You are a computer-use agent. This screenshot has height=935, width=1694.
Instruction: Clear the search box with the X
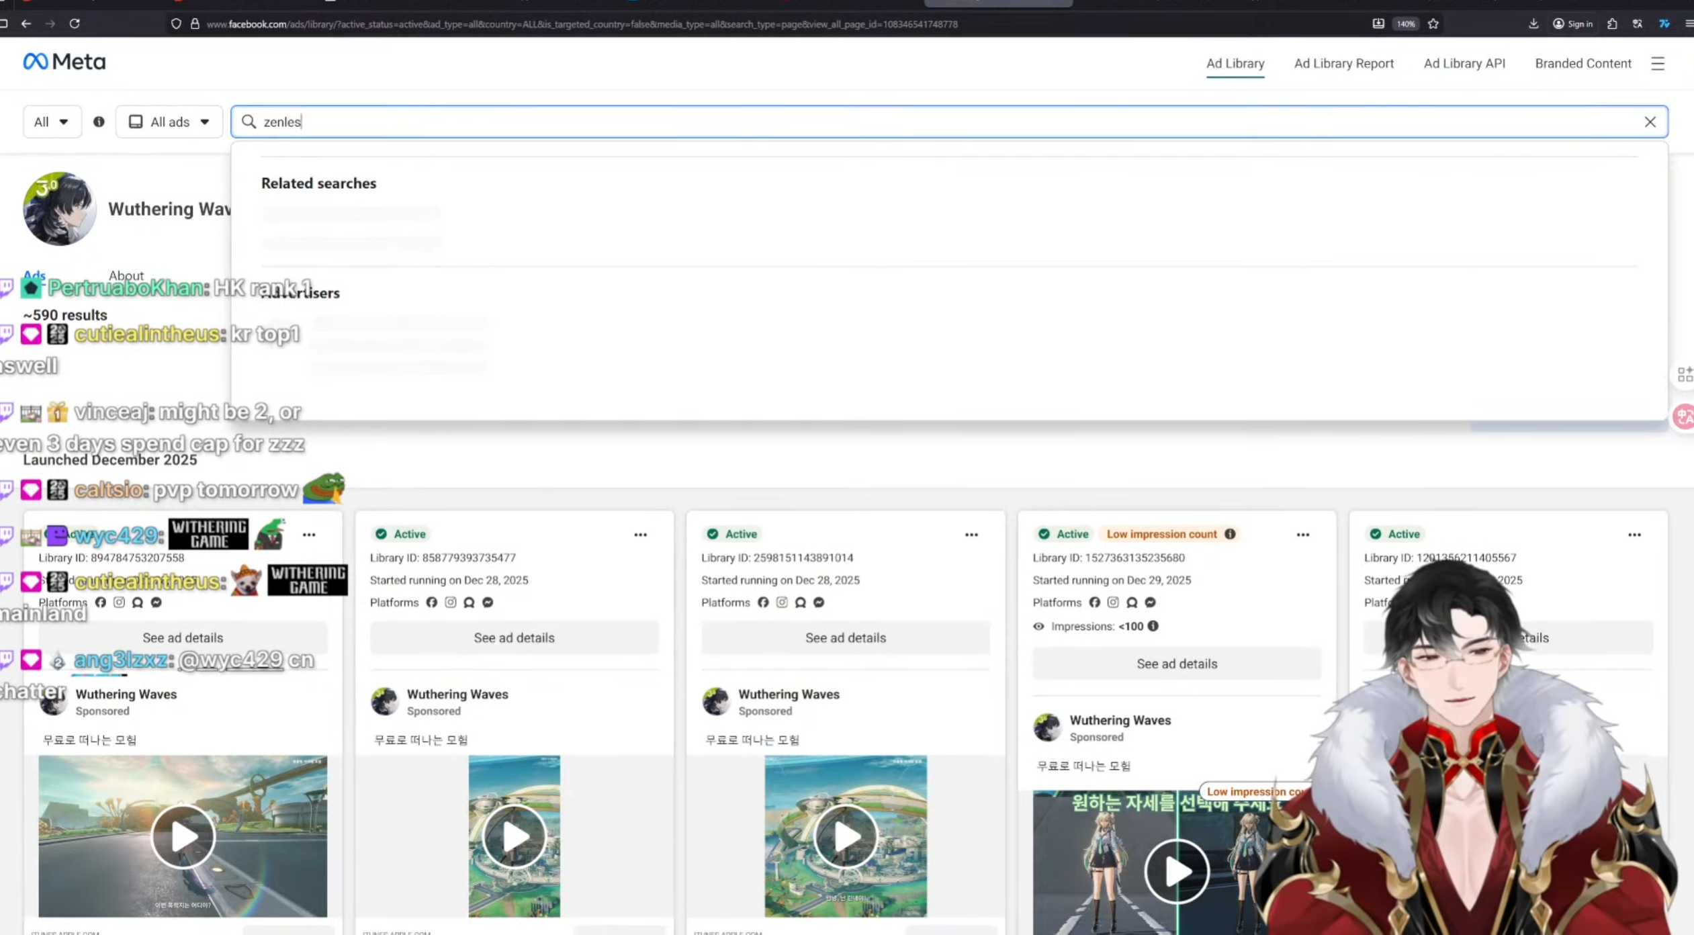(x=1650, y=122)
